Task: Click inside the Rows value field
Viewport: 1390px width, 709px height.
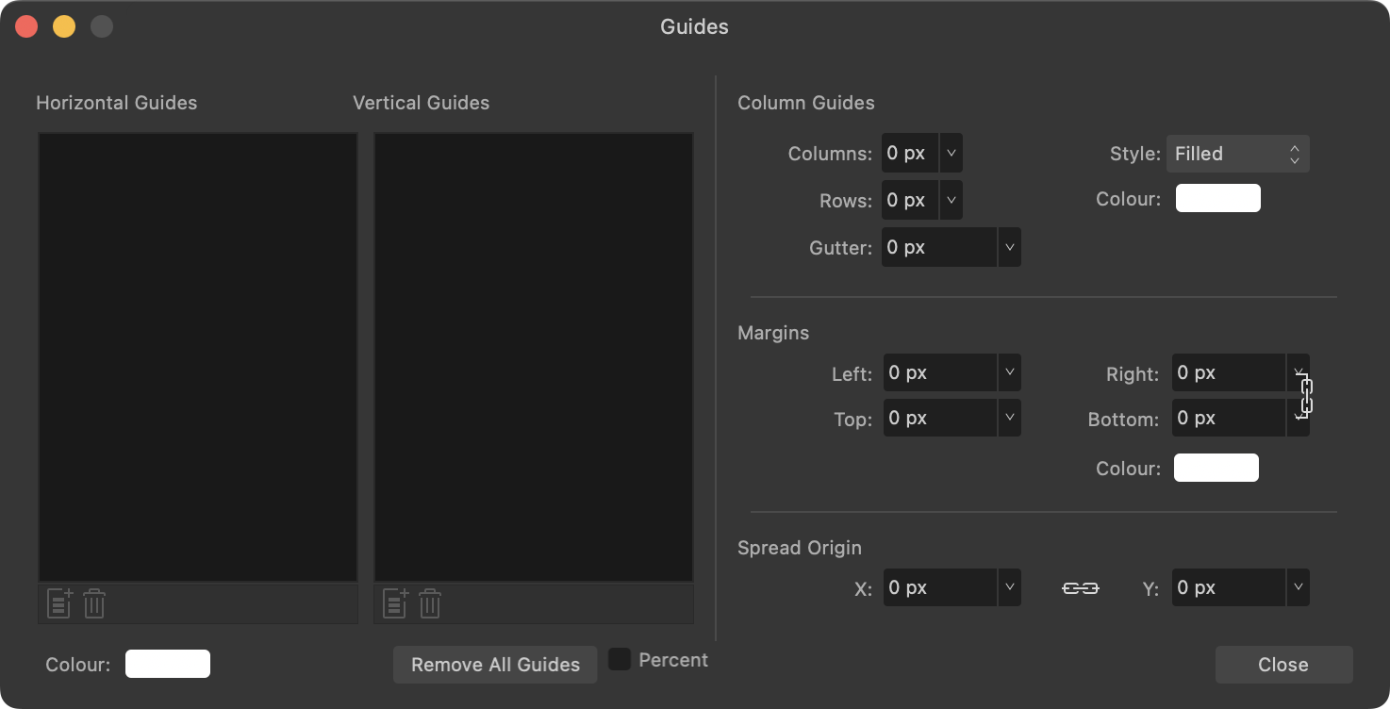Action: coord(908,200)
